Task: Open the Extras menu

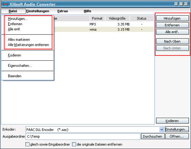Action: (x=63, y=11)
